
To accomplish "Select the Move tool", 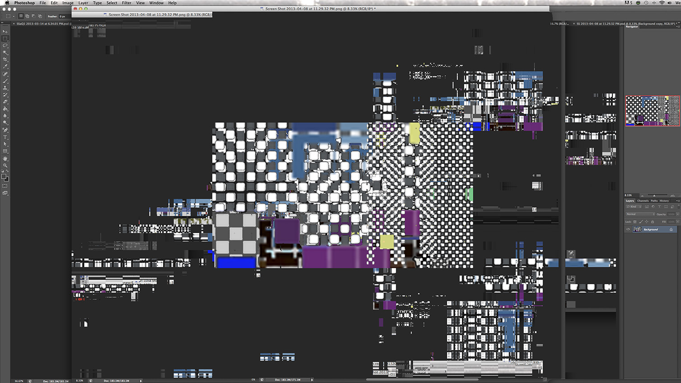I will click(5, 32).
